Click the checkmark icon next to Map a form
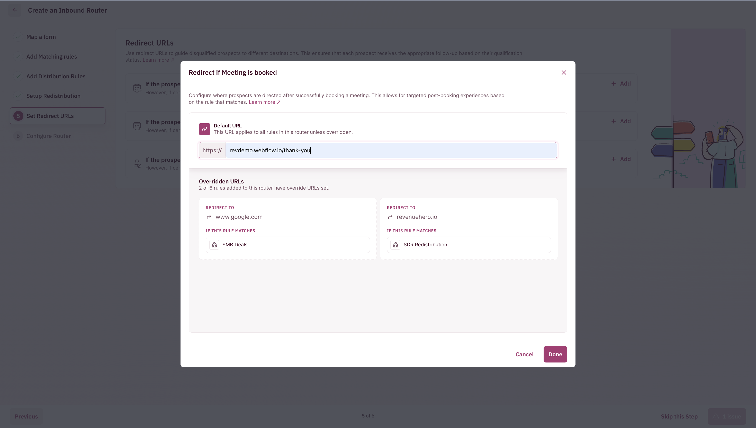Screen dimensions: 756x428 [x=18, y=37]
